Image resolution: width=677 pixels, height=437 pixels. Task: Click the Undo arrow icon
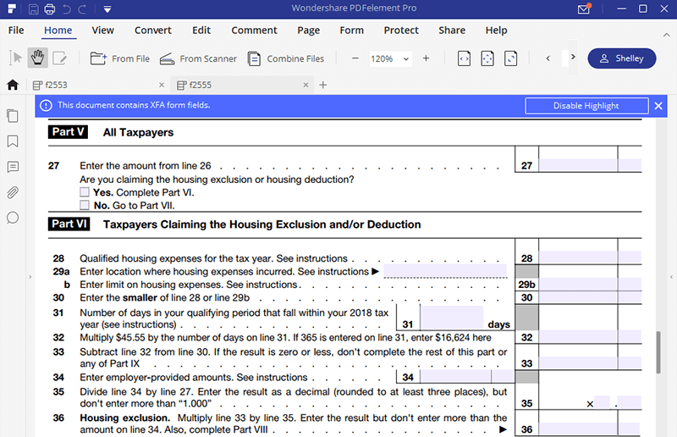67,8
